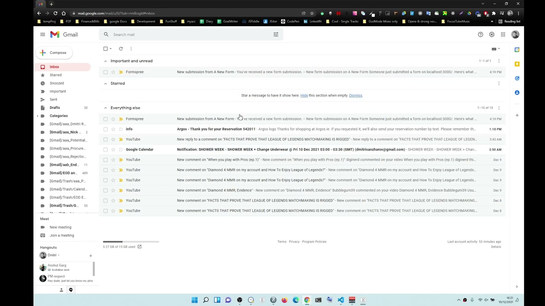Reload the page in Chrome
Image resolution: width=545 pixels, height=306 pixels.
tap(55, 13)
